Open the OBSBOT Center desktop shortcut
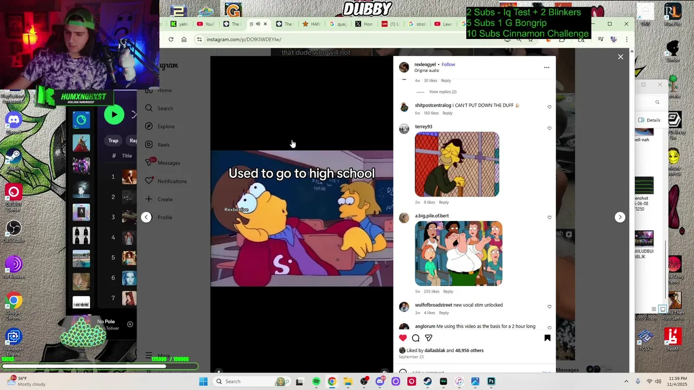The image size is (694, 390). [14, 197]
